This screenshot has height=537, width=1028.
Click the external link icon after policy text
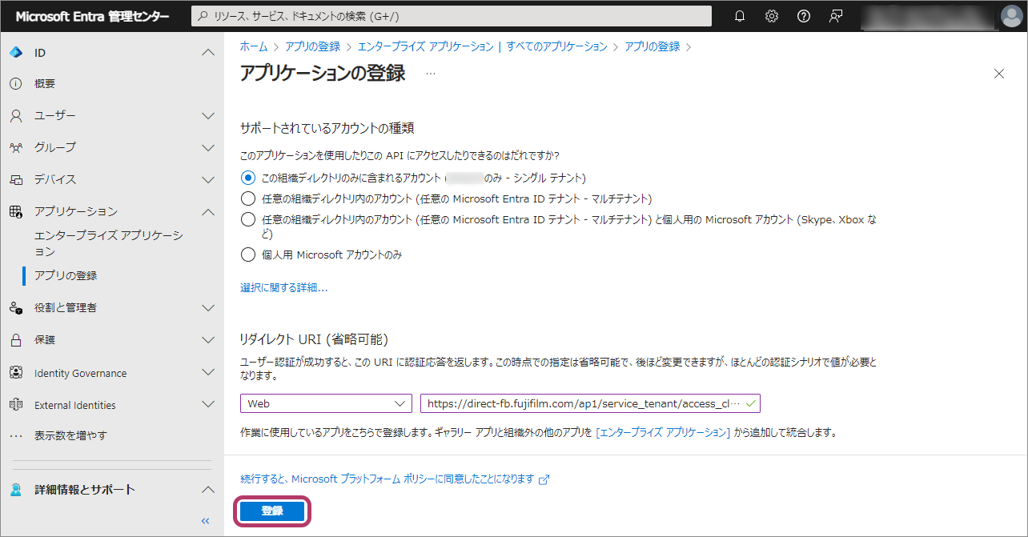[x=544, y=479]
